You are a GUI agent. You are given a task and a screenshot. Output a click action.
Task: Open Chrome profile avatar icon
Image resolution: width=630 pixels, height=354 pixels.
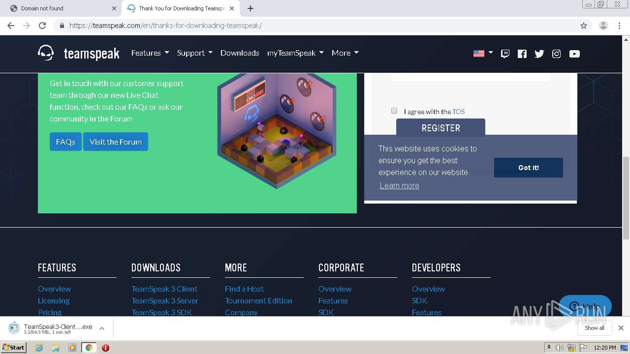[603, 26]
